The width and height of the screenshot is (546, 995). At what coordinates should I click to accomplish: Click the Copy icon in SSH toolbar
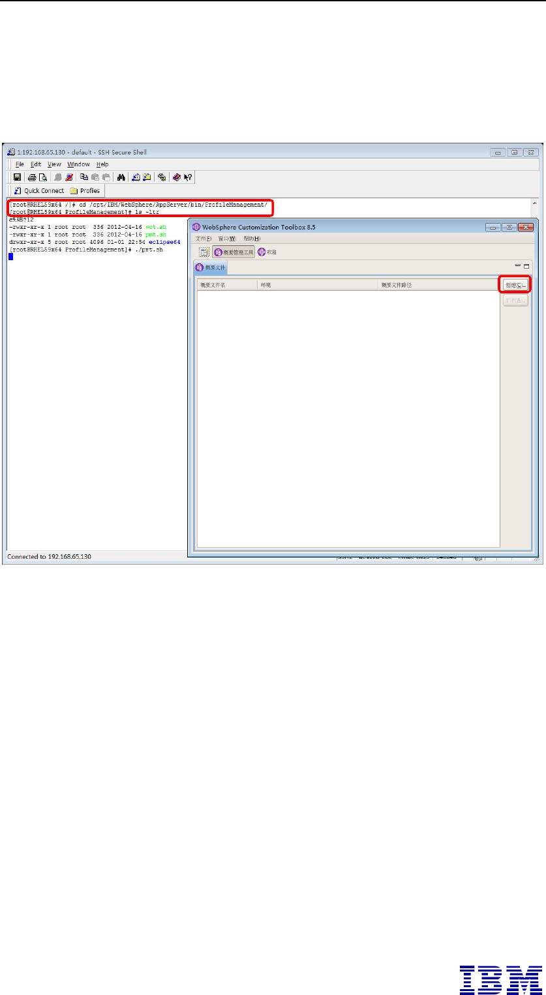84,177
